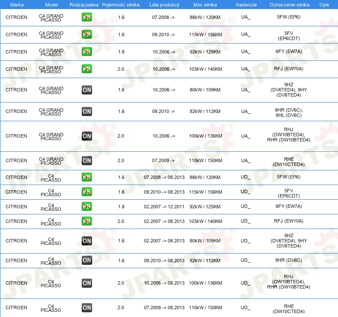
Task: Click petrol icon in C4 Grand Picasso 92kW row
Action: (x=87, y=52)
